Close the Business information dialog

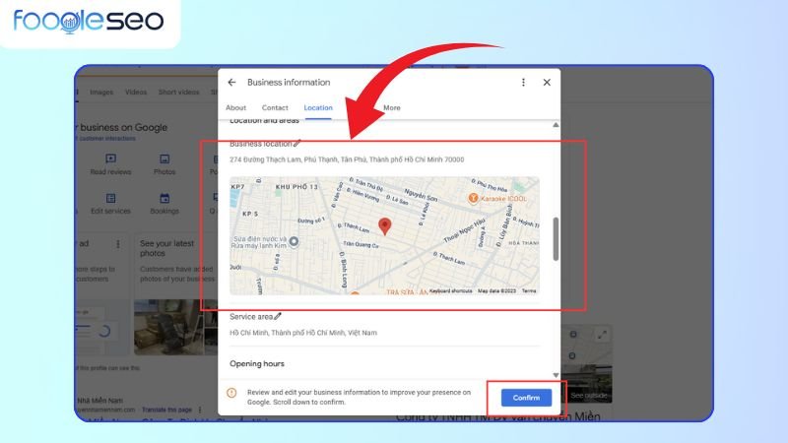(547, 83)
